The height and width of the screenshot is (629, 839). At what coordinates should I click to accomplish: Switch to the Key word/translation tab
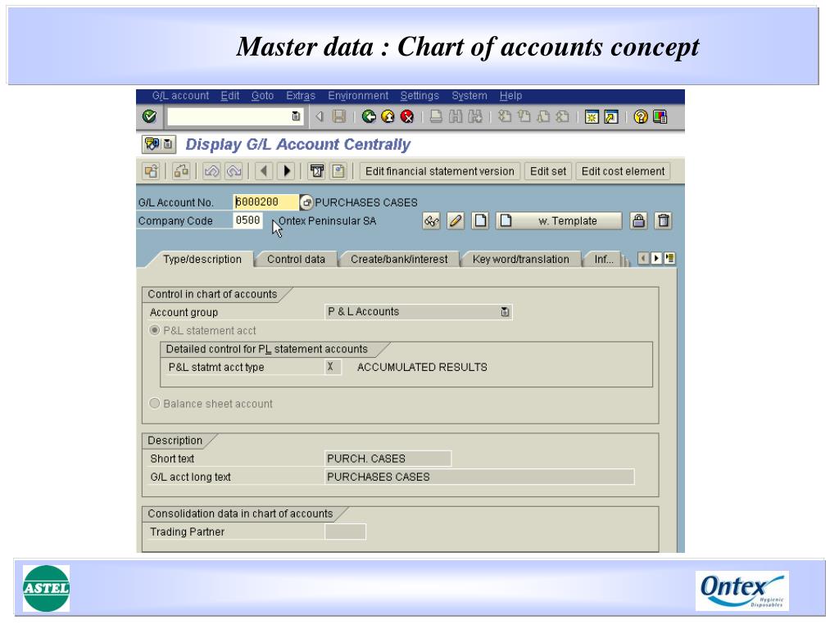click(520, 260)
